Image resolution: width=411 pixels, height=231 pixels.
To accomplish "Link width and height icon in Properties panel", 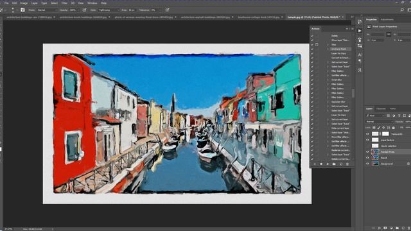I will point(389,34).
